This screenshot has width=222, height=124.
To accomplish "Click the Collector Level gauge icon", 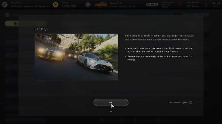I will pos(180,4).
